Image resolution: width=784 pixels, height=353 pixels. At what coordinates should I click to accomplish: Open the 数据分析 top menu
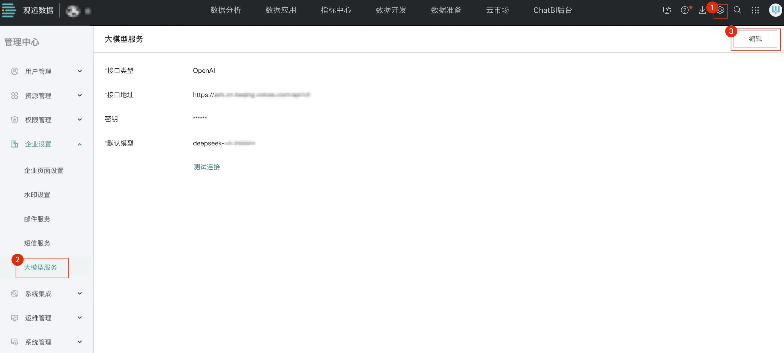226,10
